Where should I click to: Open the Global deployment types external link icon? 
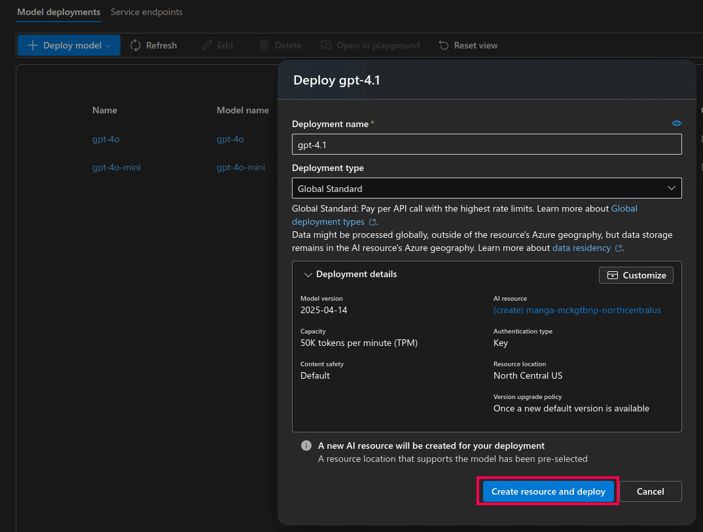[373, 221]
